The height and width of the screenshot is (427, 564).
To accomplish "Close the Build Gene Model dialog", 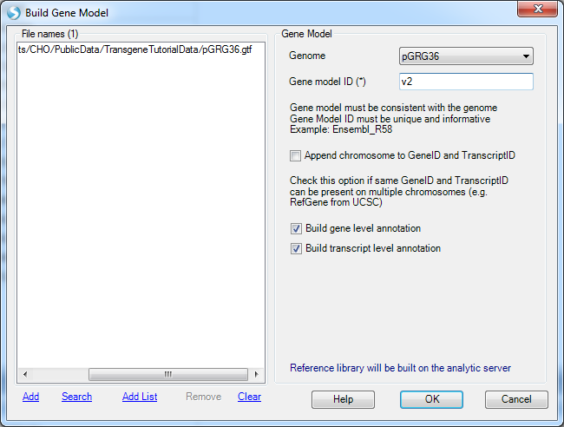I will (x=537, y=9).
